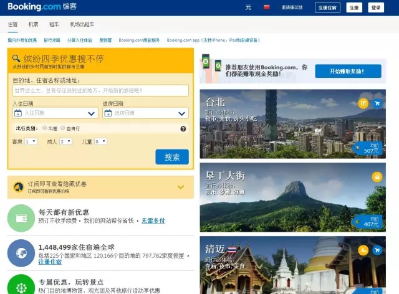Open the 分享入住体验 link
This screenshot has height=294, width=399.
click(80, 40)
